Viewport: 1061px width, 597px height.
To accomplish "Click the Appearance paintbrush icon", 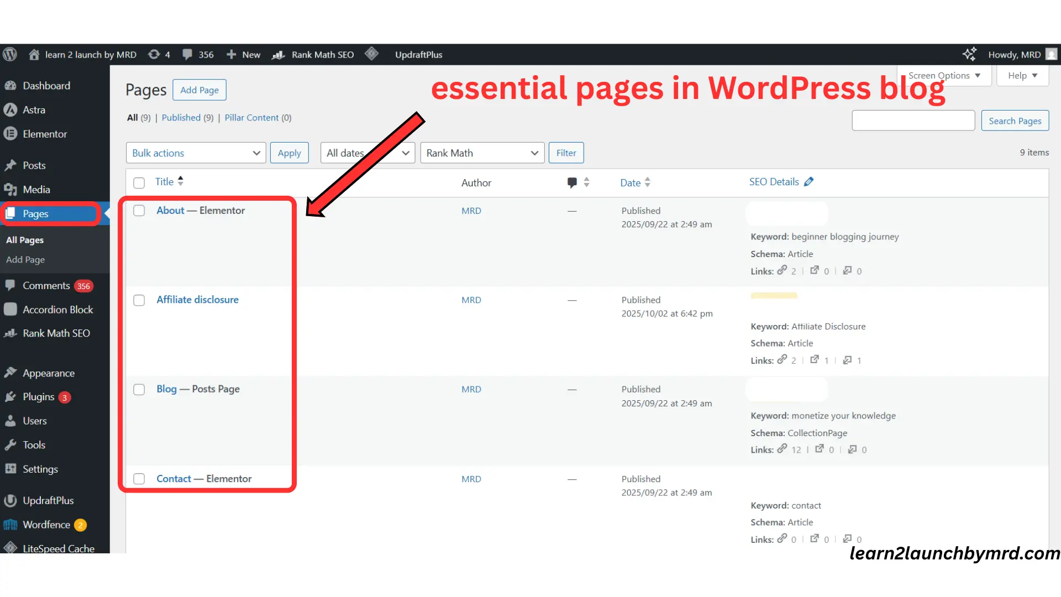I will pos(10,373).
